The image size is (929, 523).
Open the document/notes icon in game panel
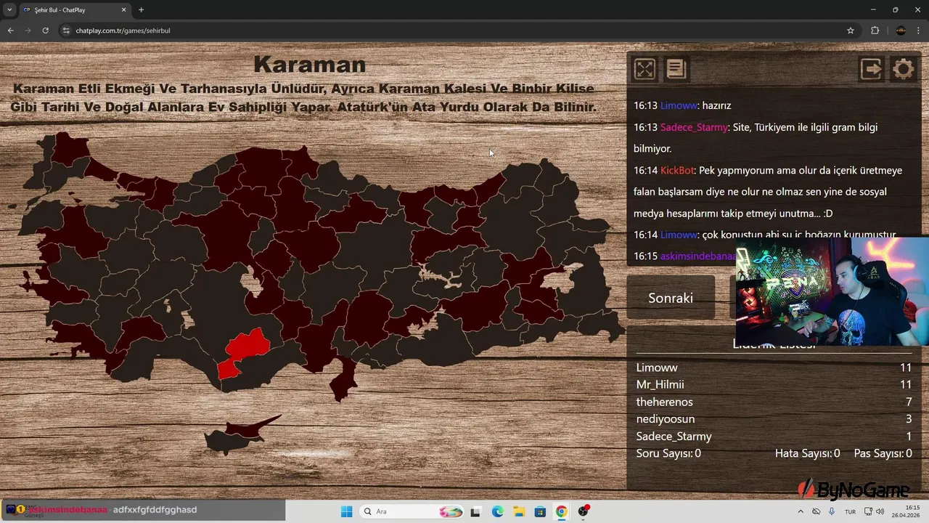(x=676, y=69)
